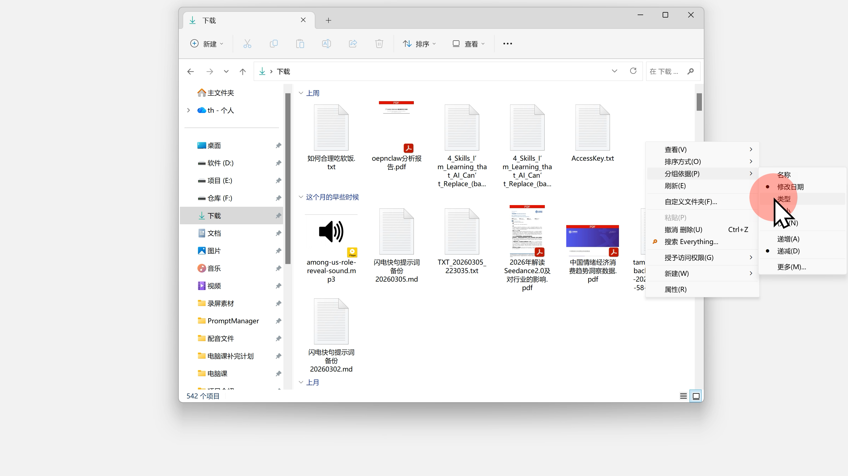This screenshot has width=848, height=476.
Task: Open the 文档 folder in the sidebar
Action: coord(214,233)
